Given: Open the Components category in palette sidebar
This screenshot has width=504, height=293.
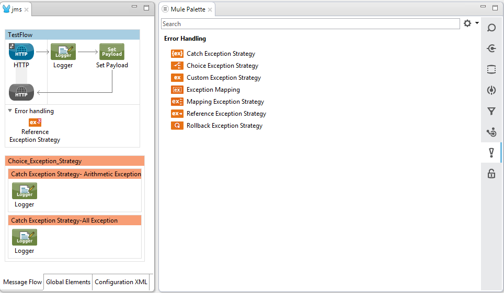Looking at the screenshot, I should pyautogui.click(x=491, y=90).
